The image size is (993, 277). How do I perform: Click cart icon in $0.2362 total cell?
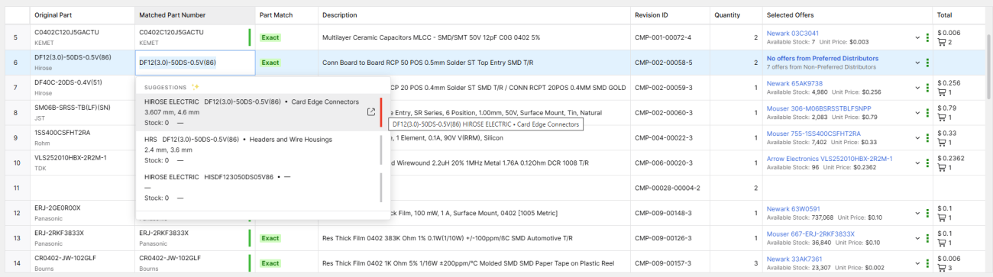pos(942,168)
